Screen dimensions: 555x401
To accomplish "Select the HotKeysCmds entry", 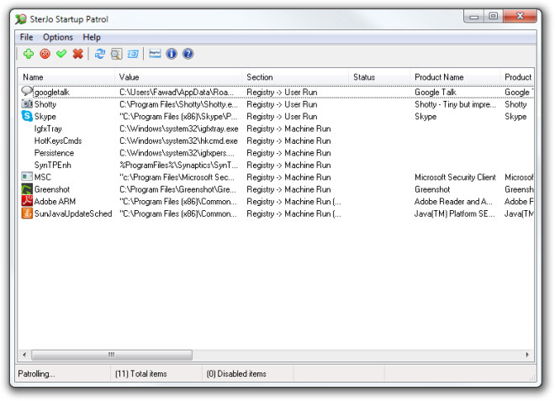I will pos(58,140).
